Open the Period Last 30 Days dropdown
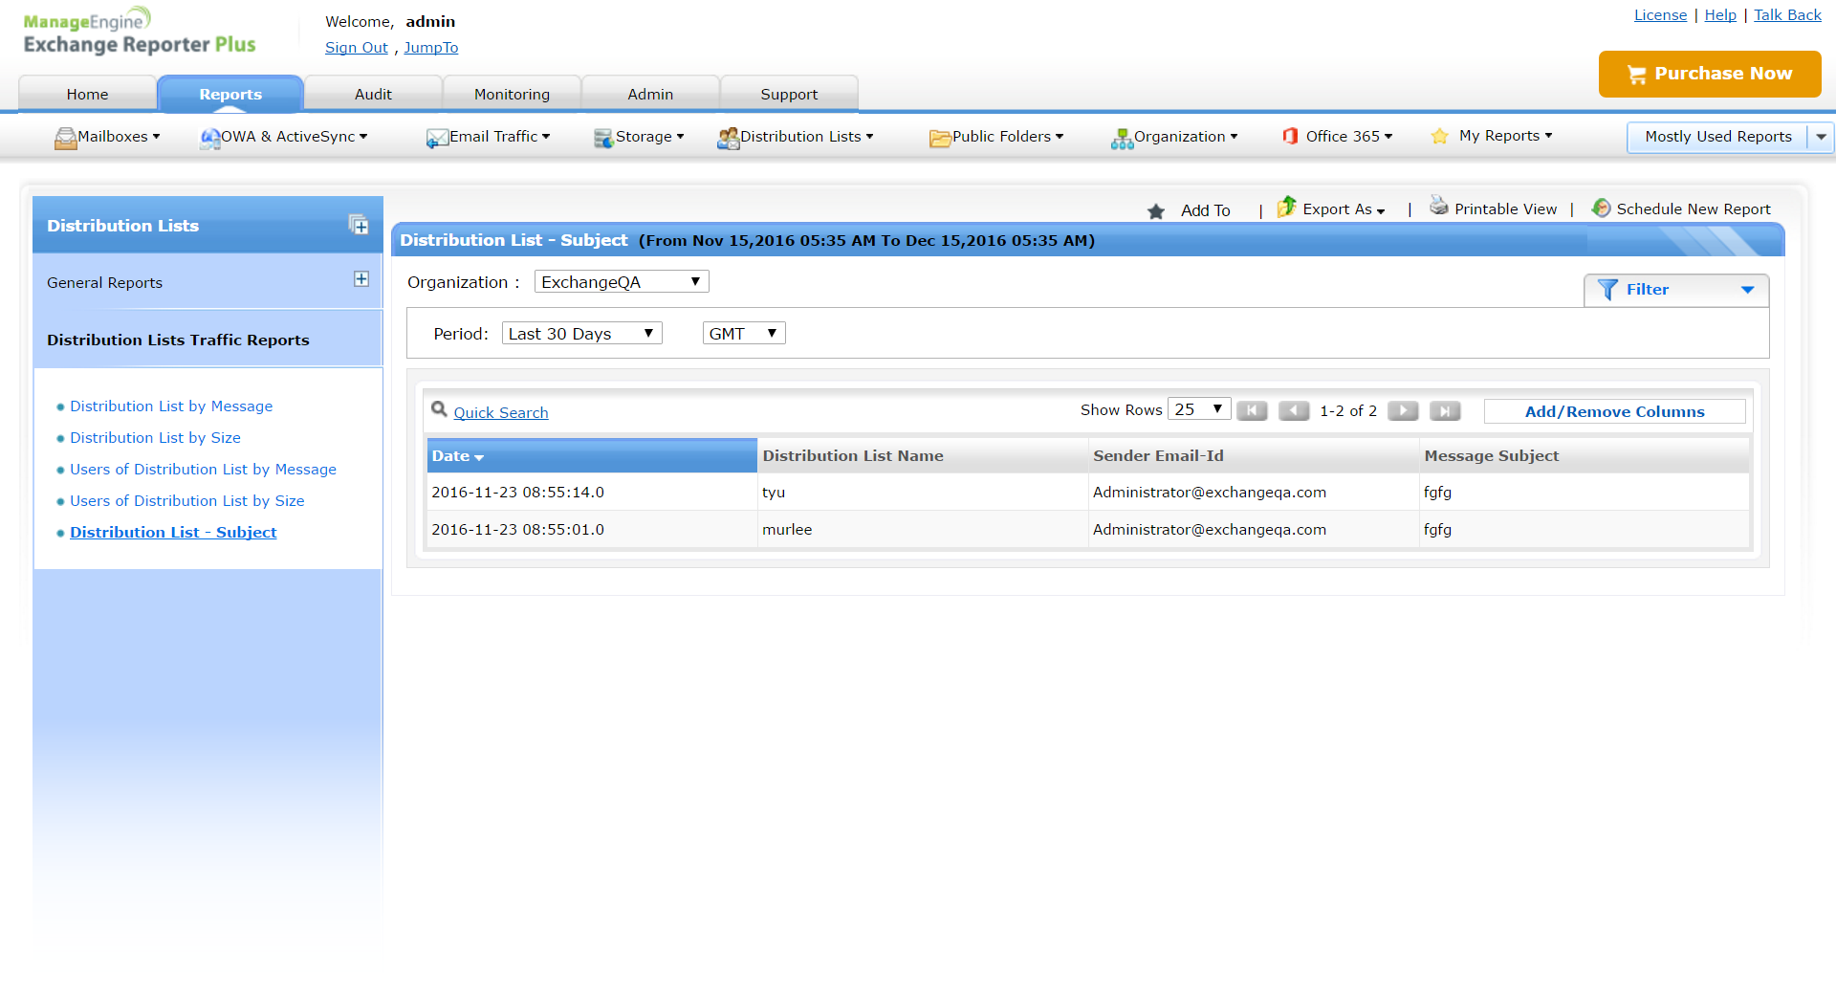1836x988 pixels. [581, 334]
